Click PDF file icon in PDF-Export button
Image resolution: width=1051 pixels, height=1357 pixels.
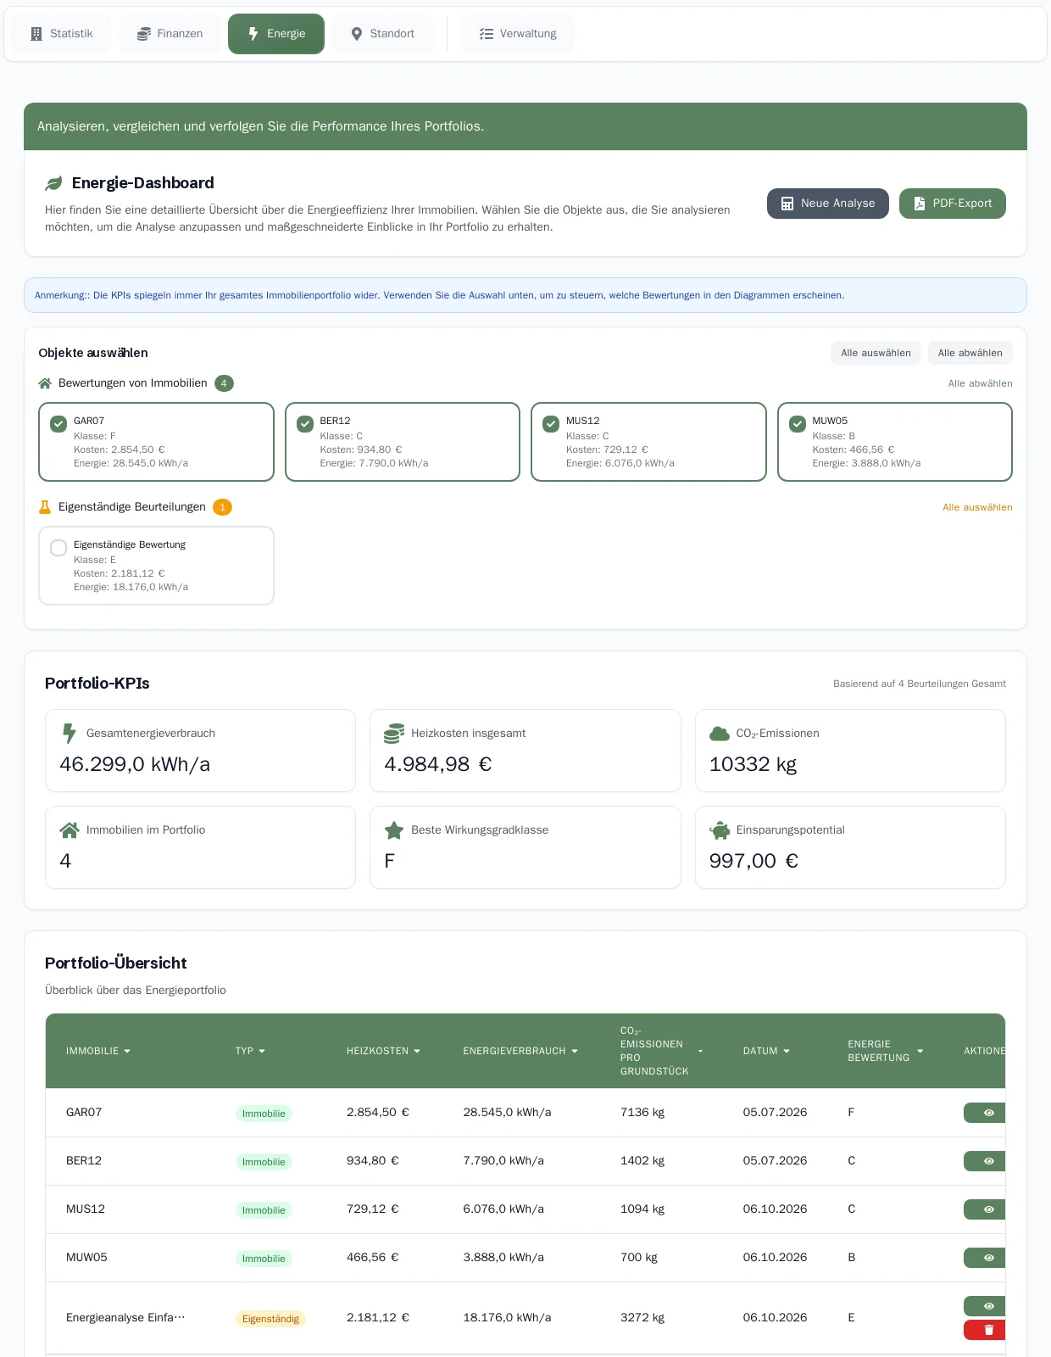pyautogui.click(x=920, y=204)
